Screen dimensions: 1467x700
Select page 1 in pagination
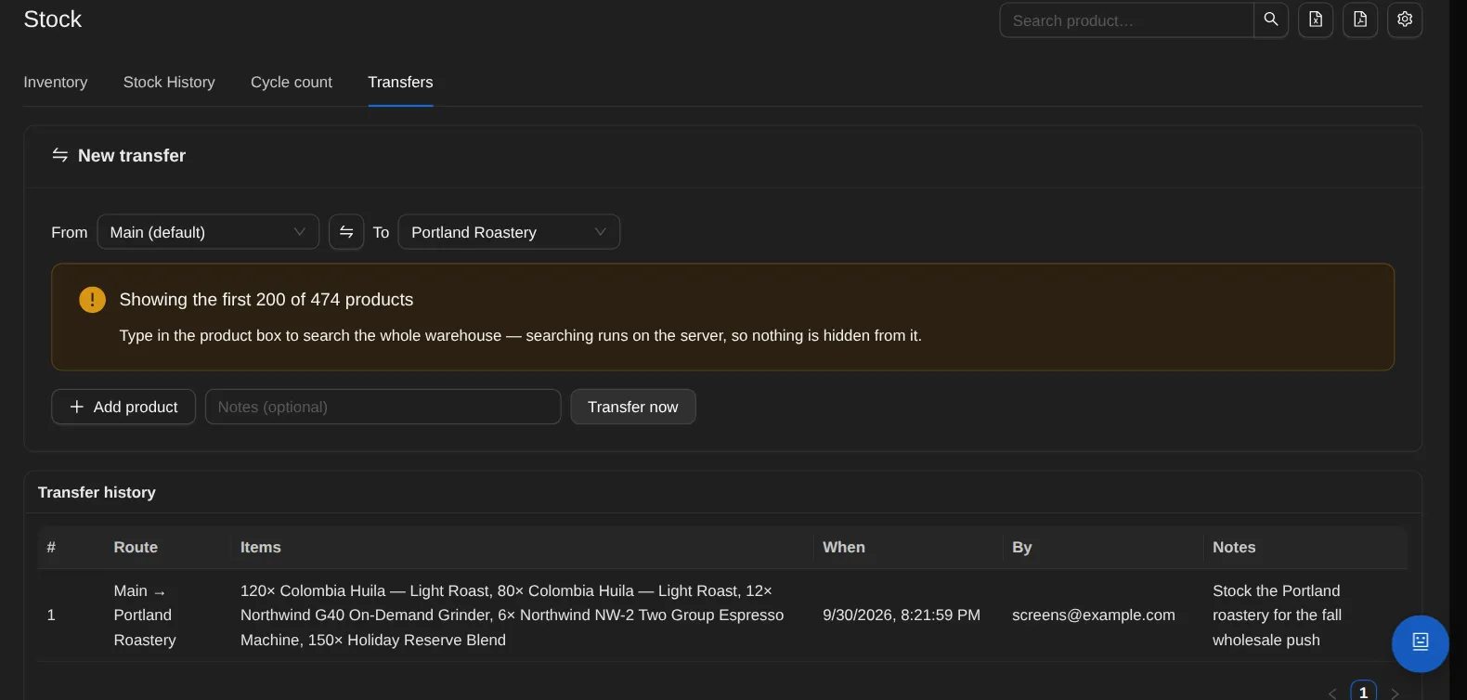1363,692
